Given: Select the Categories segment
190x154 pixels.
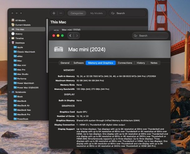Looking at the screenshot, I should 77,13.
